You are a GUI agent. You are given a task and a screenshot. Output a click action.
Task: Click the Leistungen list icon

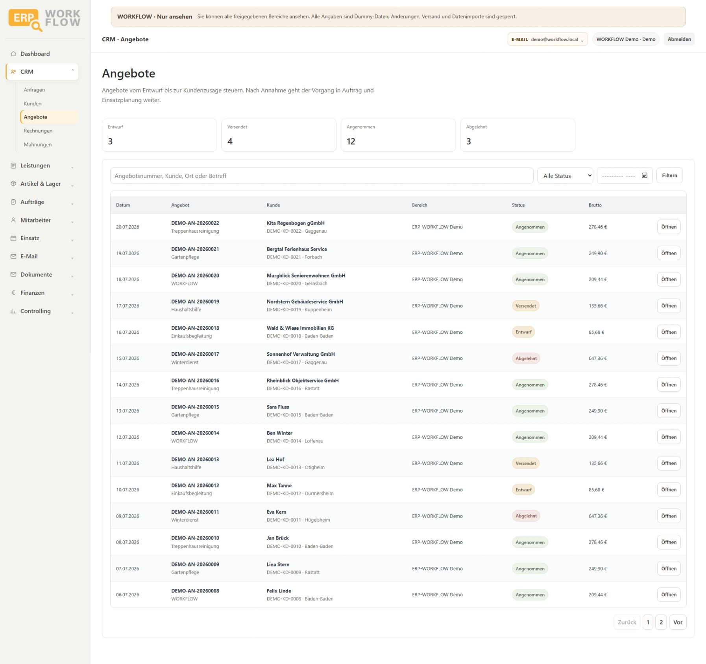(13, 166)
